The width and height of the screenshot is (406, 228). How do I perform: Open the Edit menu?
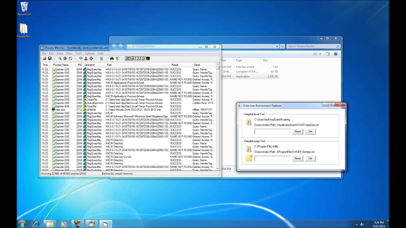[x=51, y=54]
